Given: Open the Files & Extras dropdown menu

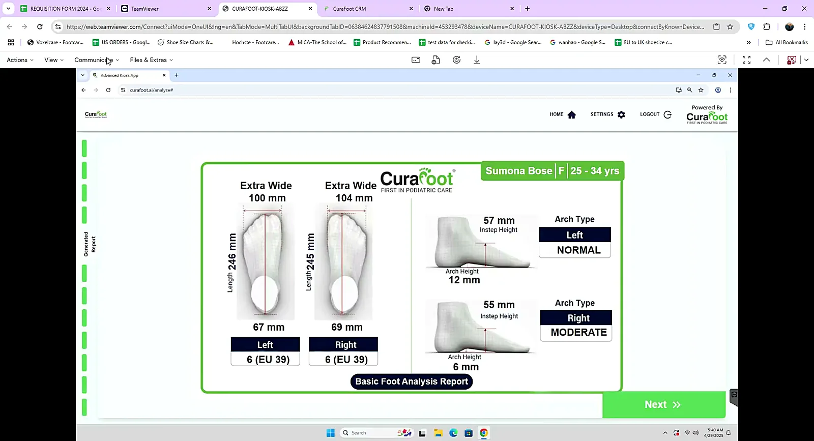Looking at the screenshot, I should point(152,60).
